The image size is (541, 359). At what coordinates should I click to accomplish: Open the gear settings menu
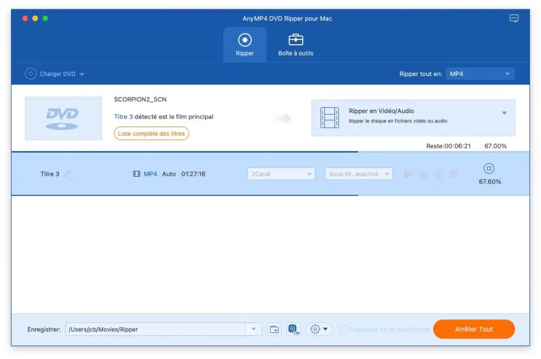point(319,329)
